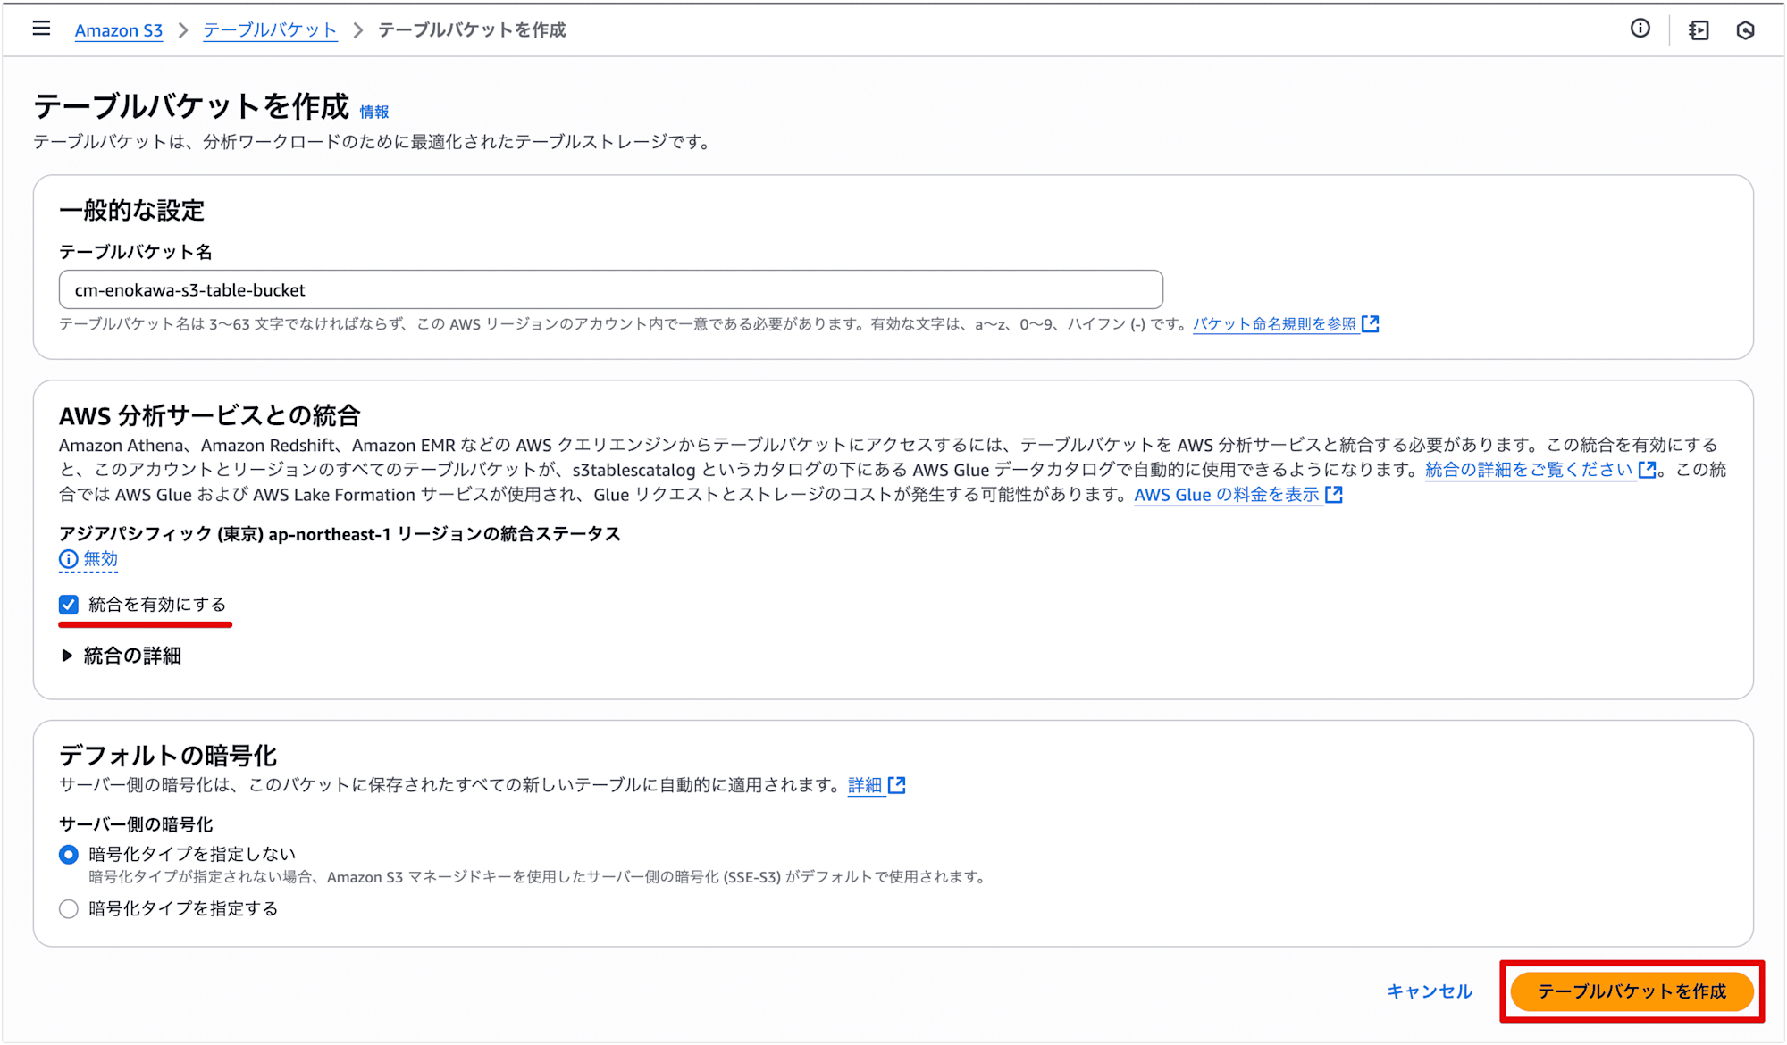Image resolution: width=1787 pixels, height=1045 pixels.
Task: Click external link icon beside 詳細 in encryption section
Action: tap(897, 785)
